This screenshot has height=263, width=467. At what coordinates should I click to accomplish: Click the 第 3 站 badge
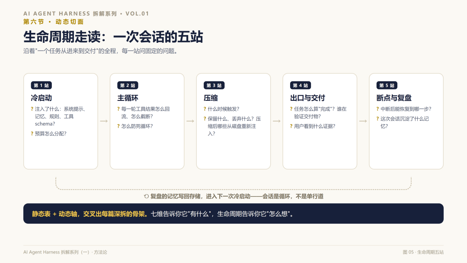click(x=214, y=86)
